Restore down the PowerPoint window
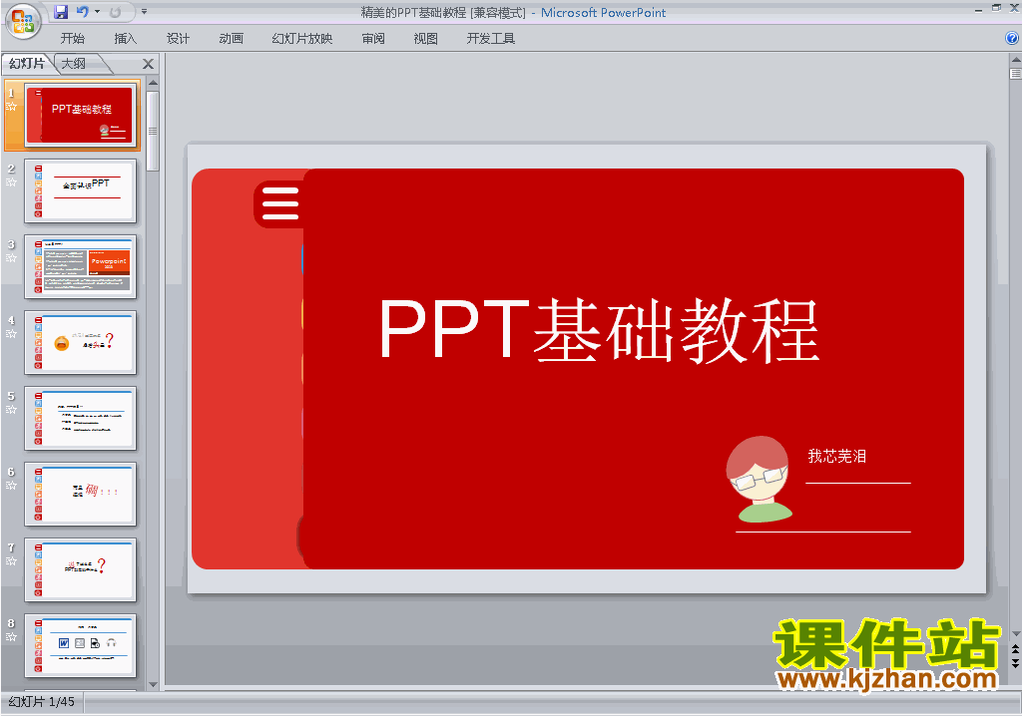Image resolution: width=1022 pixels, height=716 pixels. pyautogui.click(x=996, y=8)
